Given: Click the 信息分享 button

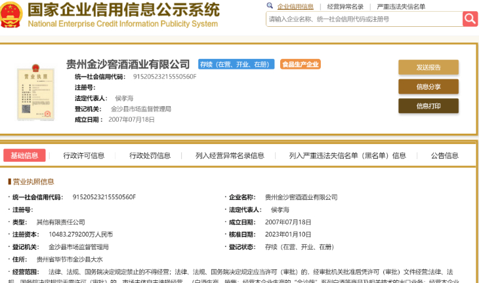Looking at the screenshot, I should click(x=428, y=86).
